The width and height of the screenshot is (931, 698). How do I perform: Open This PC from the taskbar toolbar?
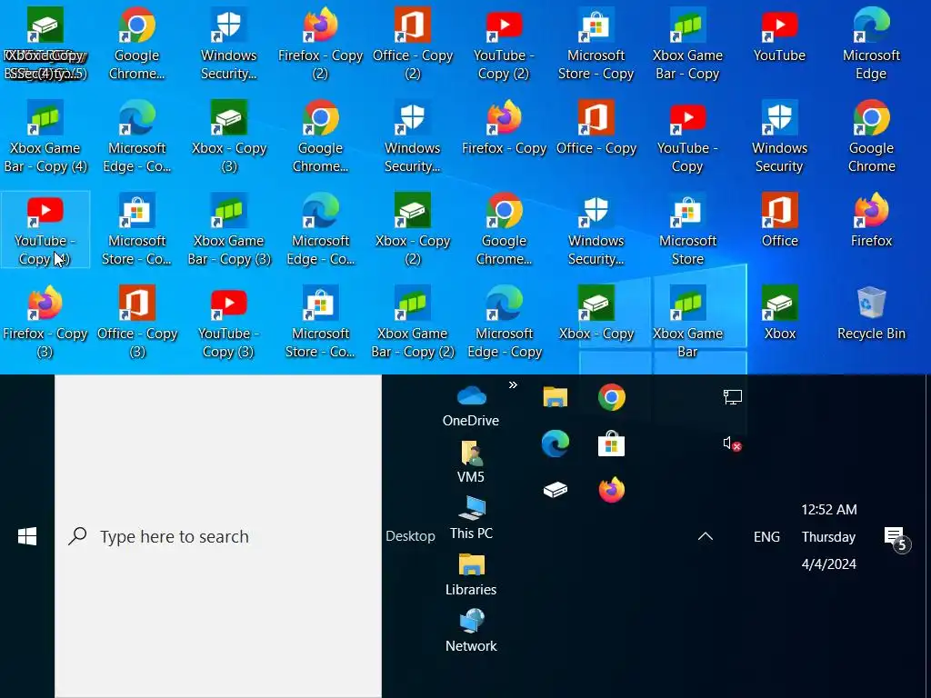pos(471,519)
